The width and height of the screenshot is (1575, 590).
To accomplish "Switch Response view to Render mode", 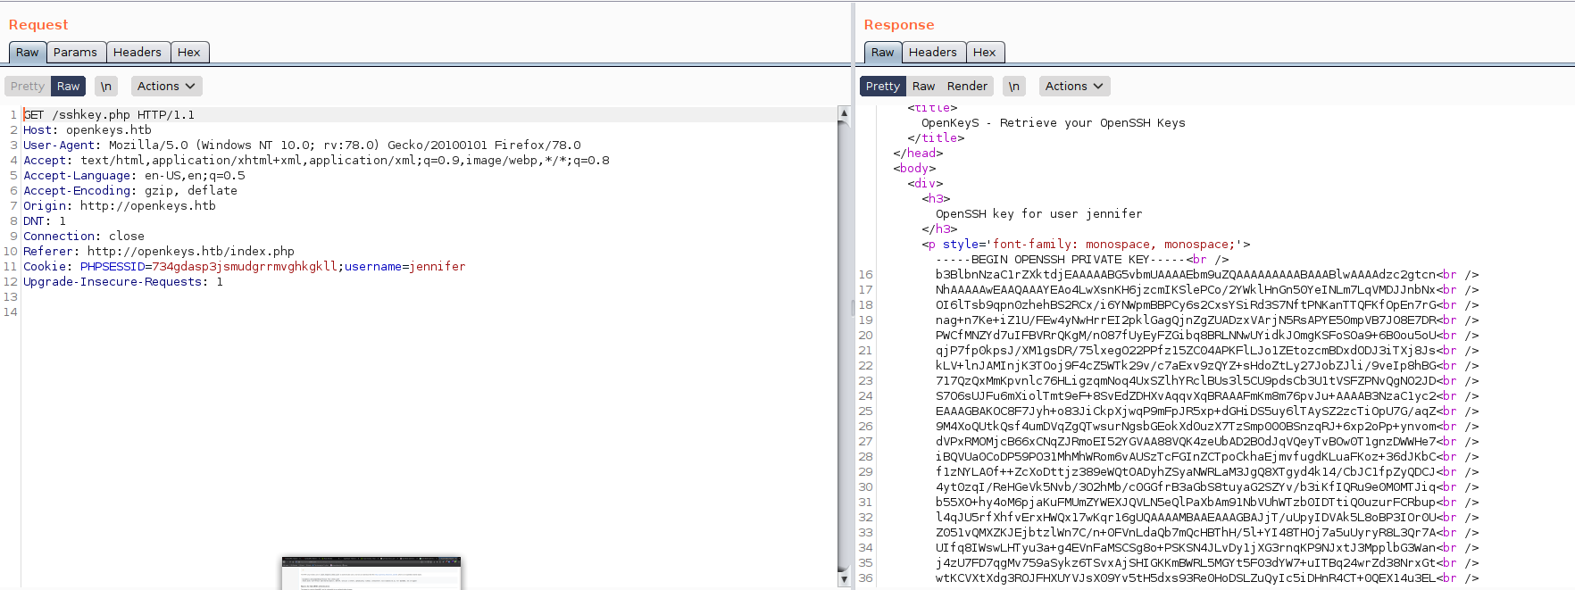I will [x=967, y=87].
